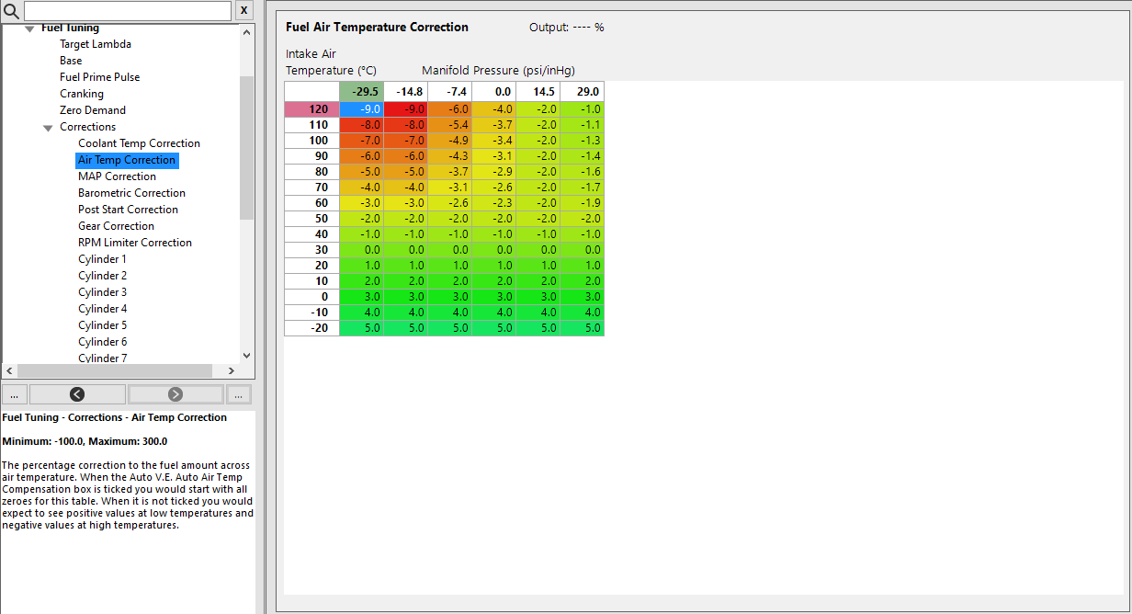The image size is (1132, 614).
Task: Select the cell showing -2.9
Action: pos(494,171)
